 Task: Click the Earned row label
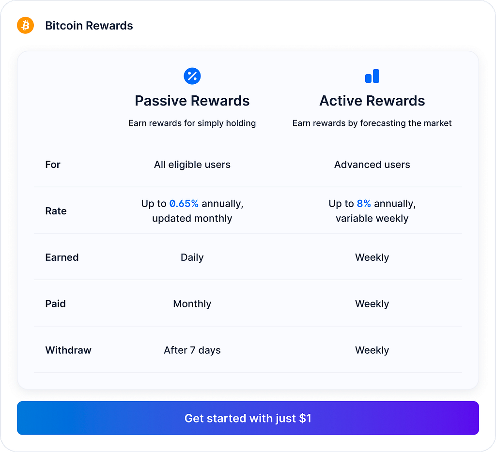coord(62,257)
